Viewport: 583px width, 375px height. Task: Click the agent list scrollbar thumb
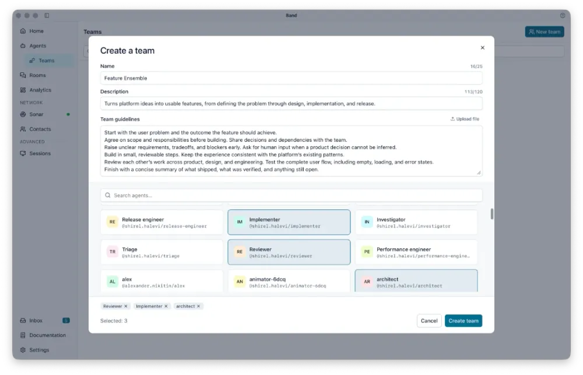point(492,214)
